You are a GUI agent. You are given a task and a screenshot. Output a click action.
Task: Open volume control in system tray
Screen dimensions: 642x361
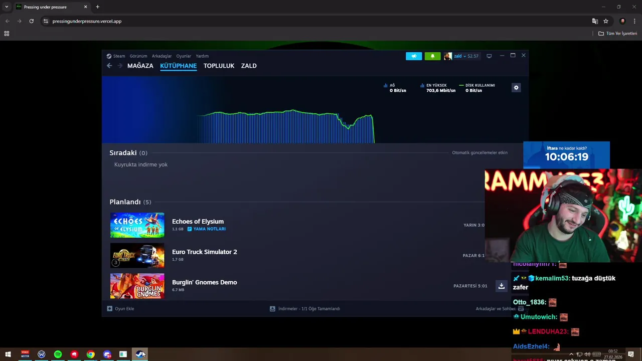click(x=587, y=354)
